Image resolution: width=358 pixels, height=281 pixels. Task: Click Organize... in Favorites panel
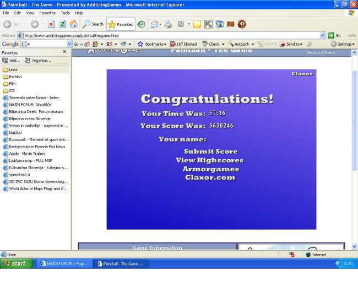point(38,60)
